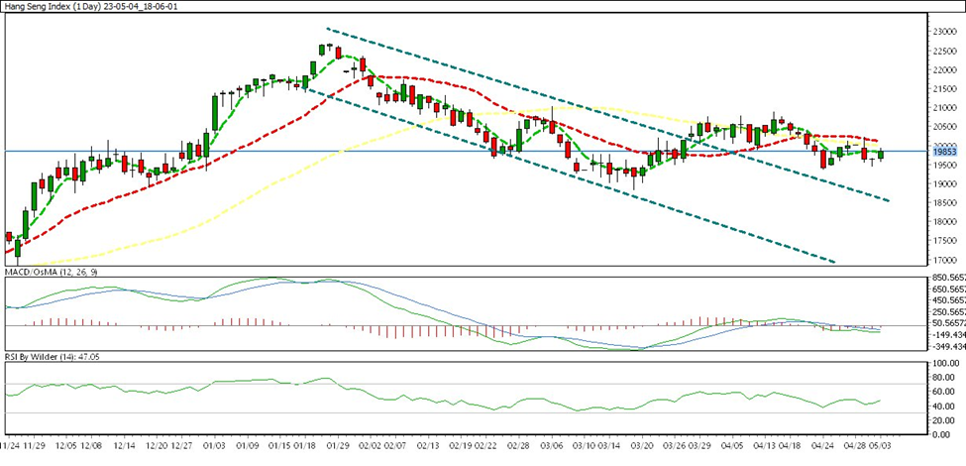Click the 19500 price axis label
This screenshot has height=466, width=966.
[945, 165]
